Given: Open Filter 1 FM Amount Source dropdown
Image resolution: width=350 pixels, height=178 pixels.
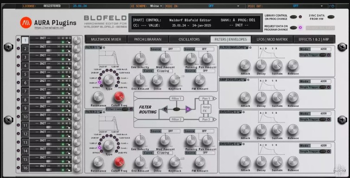Looking at the screenshot, I should point(205,71).
